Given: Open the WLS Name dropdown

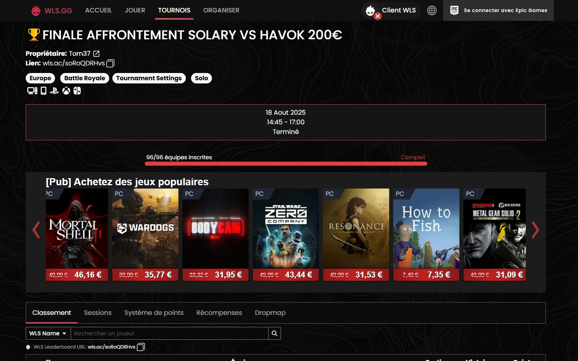Looking at the screenshot, I should 48,333.
